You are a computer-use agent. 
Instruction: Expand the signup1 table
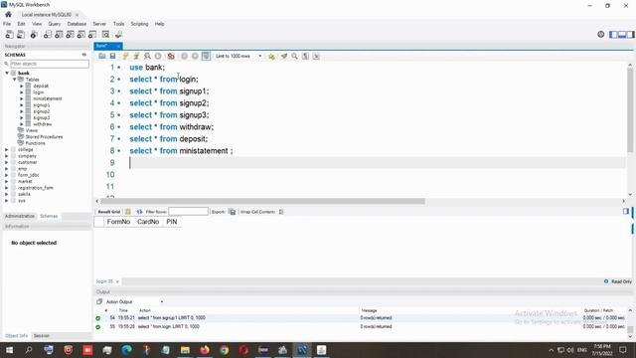(x=22, y=105)
